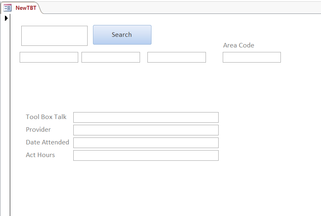Select the Provider label text

pos(38,129)
